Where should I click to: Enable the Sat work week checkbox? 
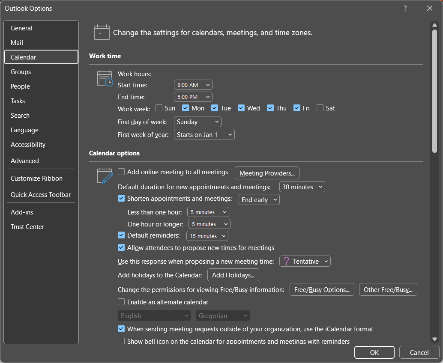pos(320,108)
